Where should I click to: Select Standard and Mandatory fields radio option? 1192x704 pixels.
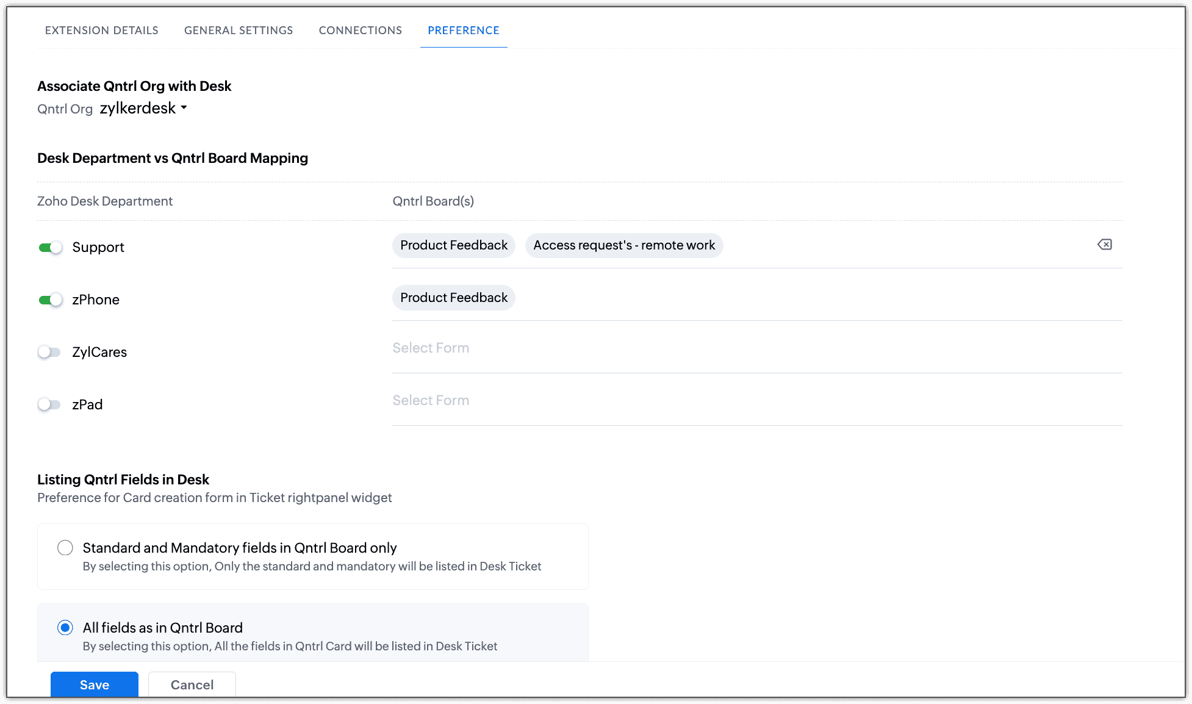(x=65, y=548)
